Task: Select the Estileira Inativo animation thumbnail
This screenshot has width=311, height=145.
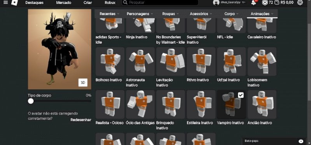Action: coord(201,104)
